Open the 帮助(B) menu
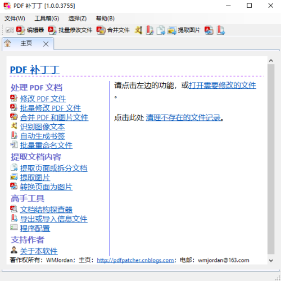281x281 pixels. [105, 19]
